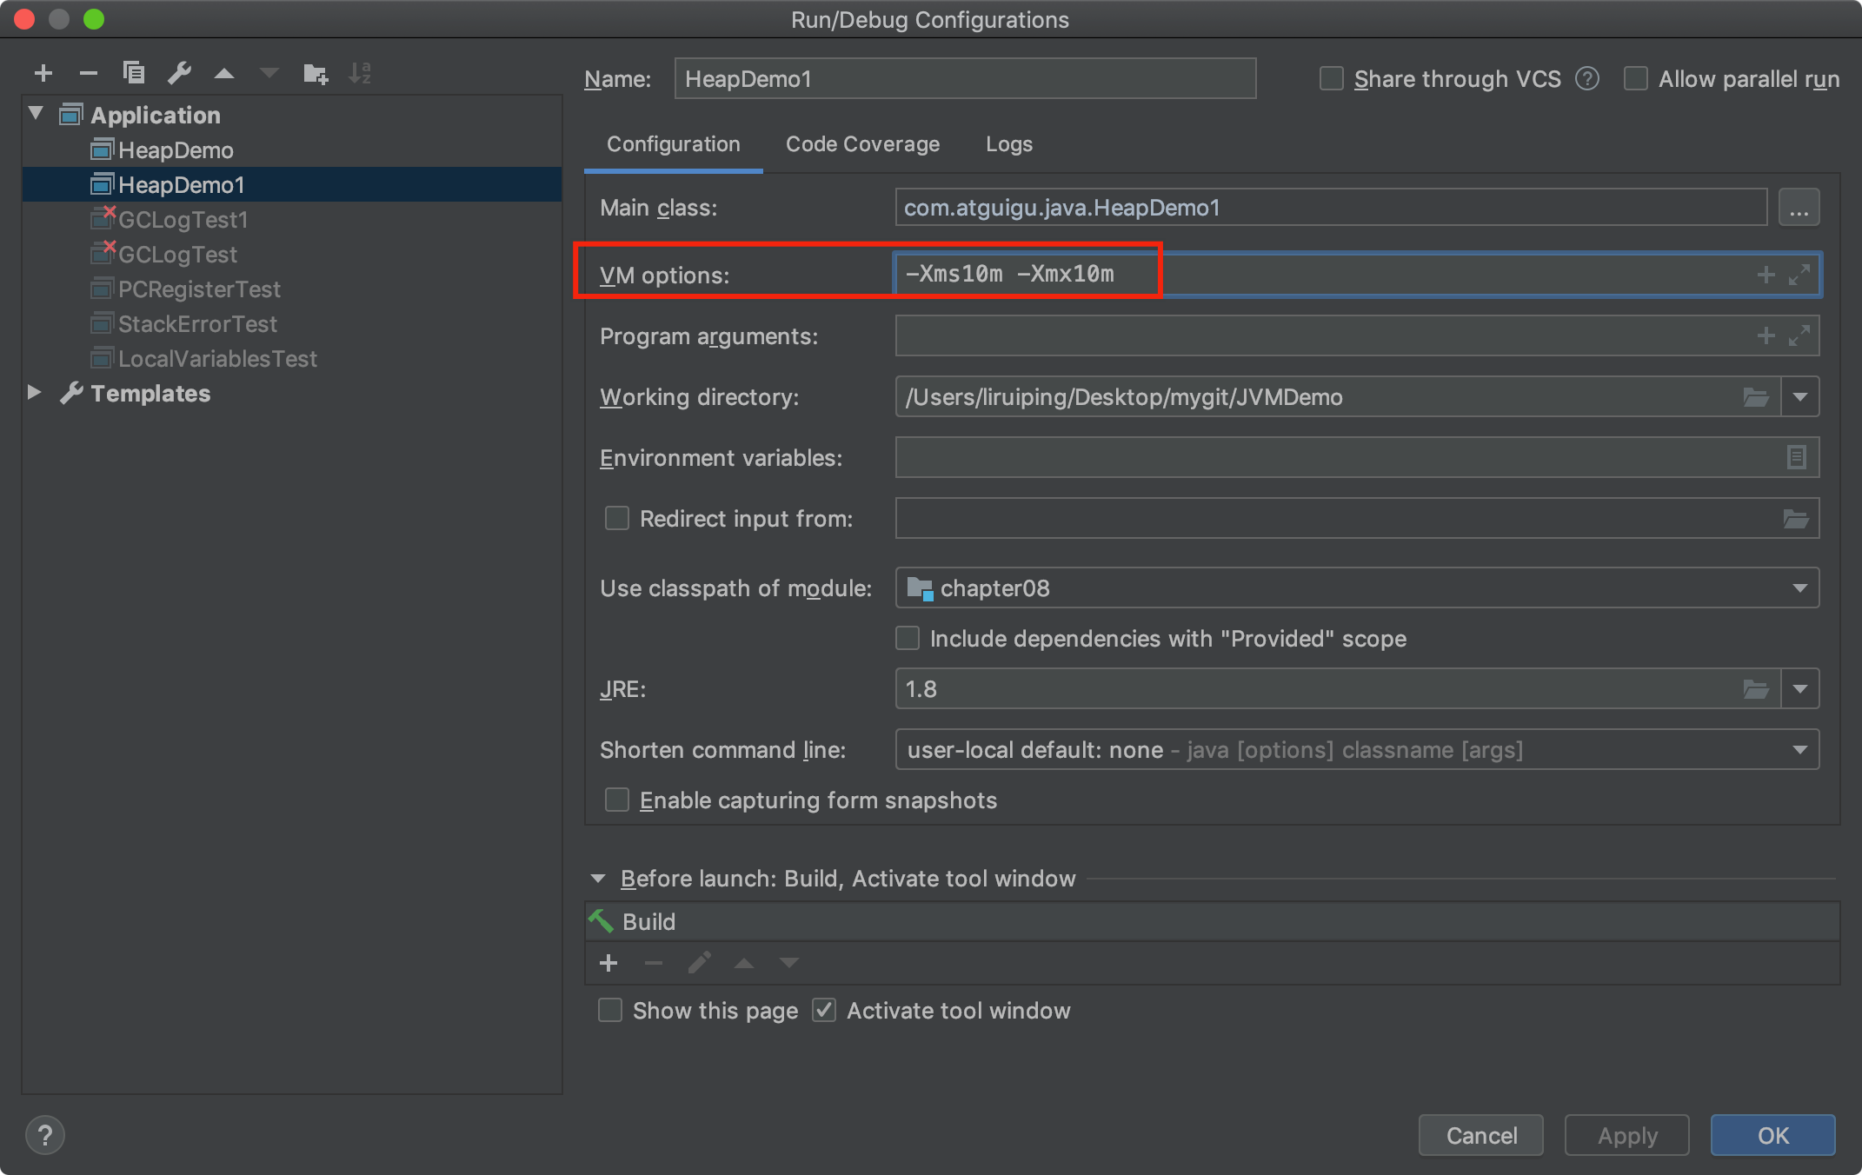
Task: Browse for Working directory folder icon
Action: point(1756,397)
